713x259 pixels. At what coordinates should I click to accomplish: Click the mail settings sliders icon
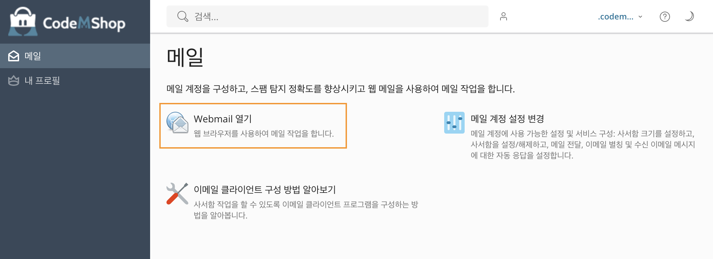454,123
